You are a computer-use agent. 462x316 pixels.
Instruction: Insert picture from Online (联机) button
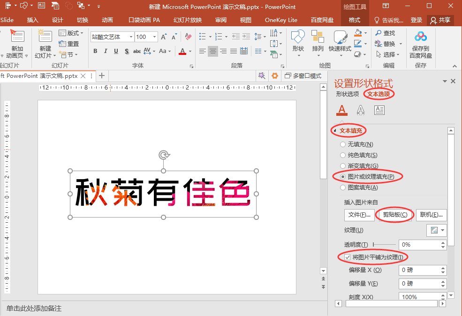click(432, 215)
